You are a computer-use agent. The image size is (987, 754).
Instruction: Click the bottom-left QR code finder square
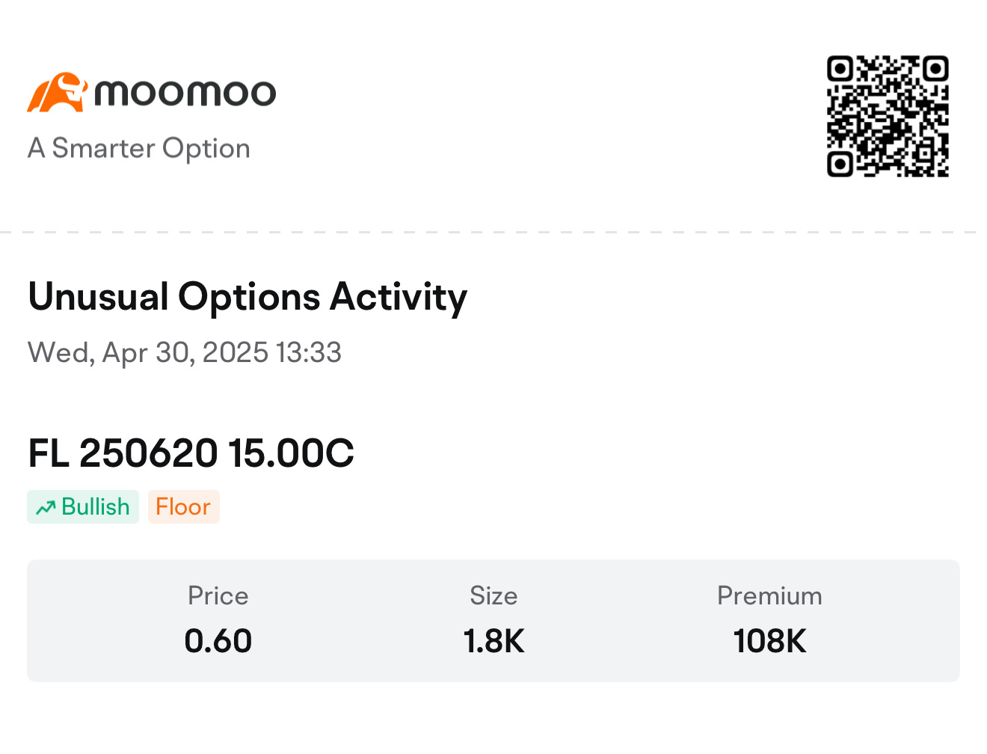coord(840,164)
